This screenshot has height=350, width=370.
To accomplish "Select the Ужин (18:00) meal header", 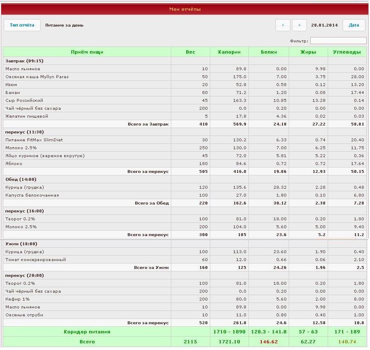I will [x=185, y=244].
